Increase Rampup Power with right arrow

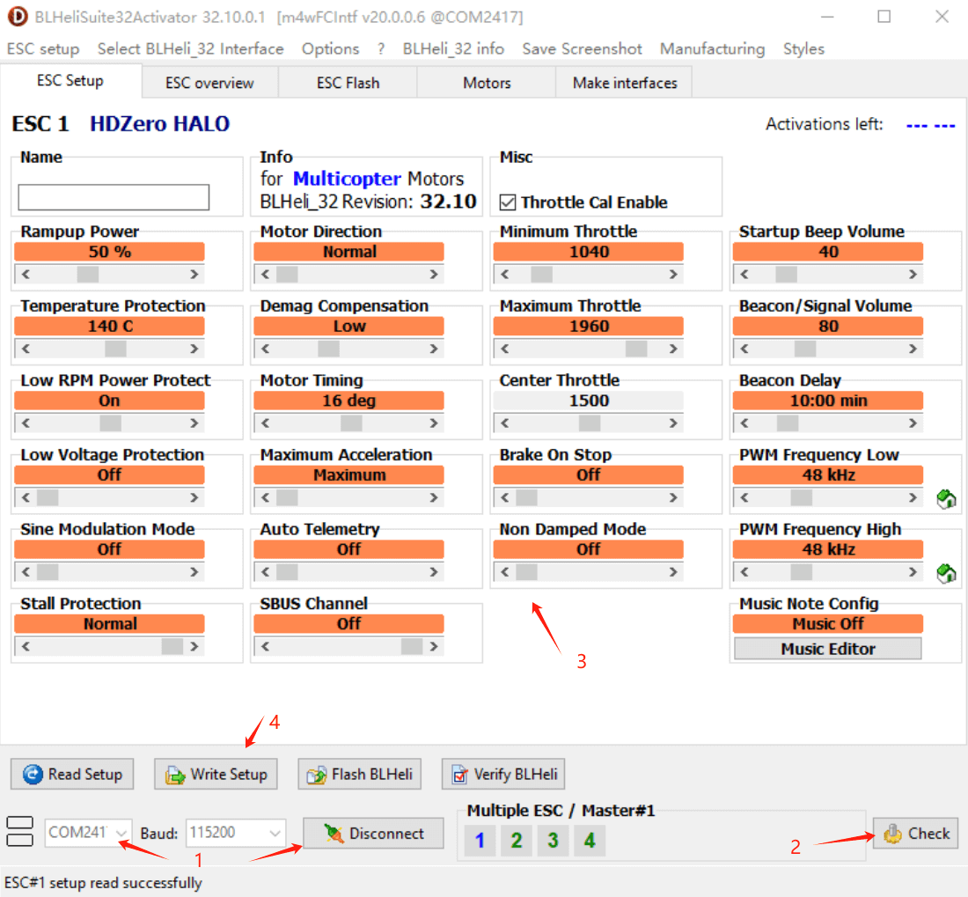pos(194,275)
